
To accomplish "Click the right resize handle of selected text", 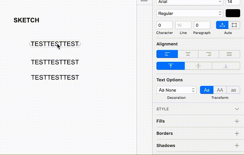I will [x=79, y=44].
